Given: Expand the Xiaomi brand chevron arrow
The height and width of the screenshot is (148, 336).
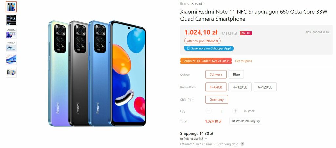Looking at the screenshot, I should 204,3.
